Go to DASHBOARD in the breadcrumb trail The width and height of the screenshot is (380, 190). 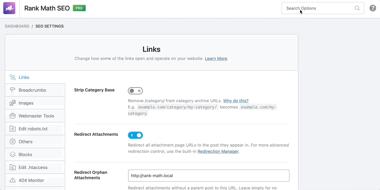coord(17,26)
